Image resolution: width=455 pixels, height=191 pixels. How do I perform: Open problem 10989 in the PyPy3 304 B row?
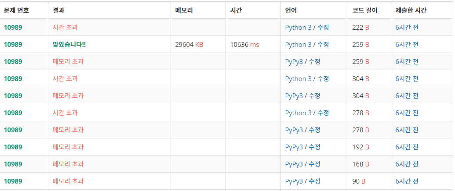click(13, 95)
